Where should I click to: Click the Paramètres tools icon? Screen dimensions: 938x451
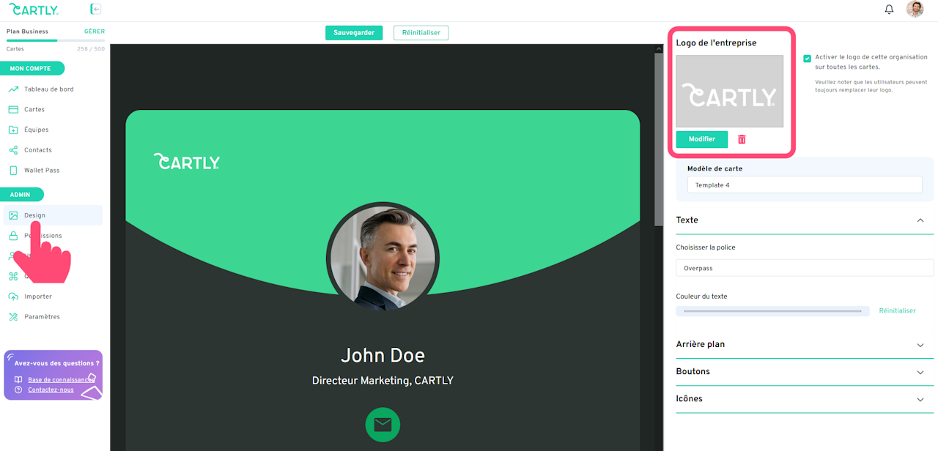pyautogui.click(x=13, y=317)
